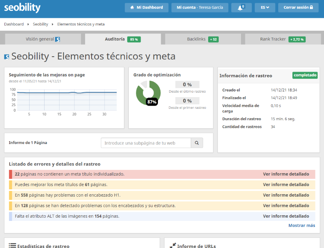
Task: Click the S icon in Visión general tab
Action: pyautogui.click(x=58, y=39)
